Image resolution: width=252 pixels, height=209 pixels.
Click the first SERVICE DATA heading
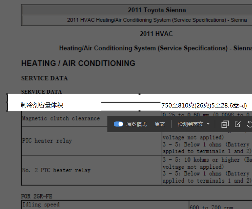coord(44,78)
